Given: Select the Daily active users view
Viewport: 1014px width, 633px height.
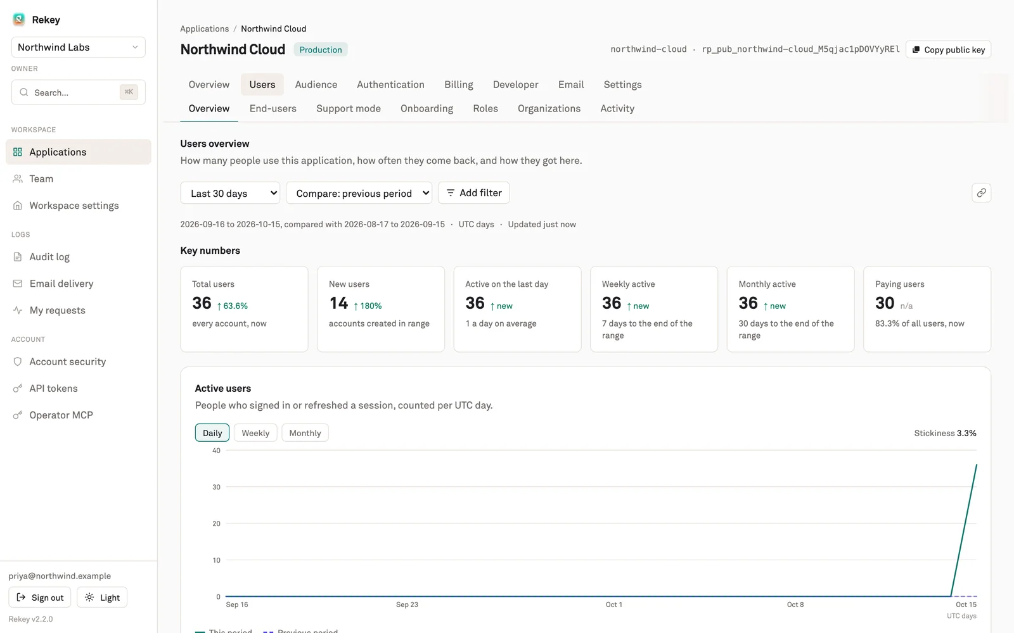Looking at the screenshot, I should pos(212,433).
